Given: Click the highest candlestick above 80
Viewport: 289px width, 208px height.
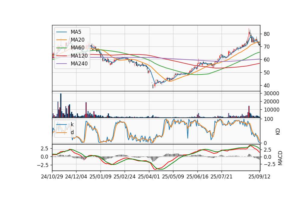Looking at the screenshot, I should [x=249, y=33].
